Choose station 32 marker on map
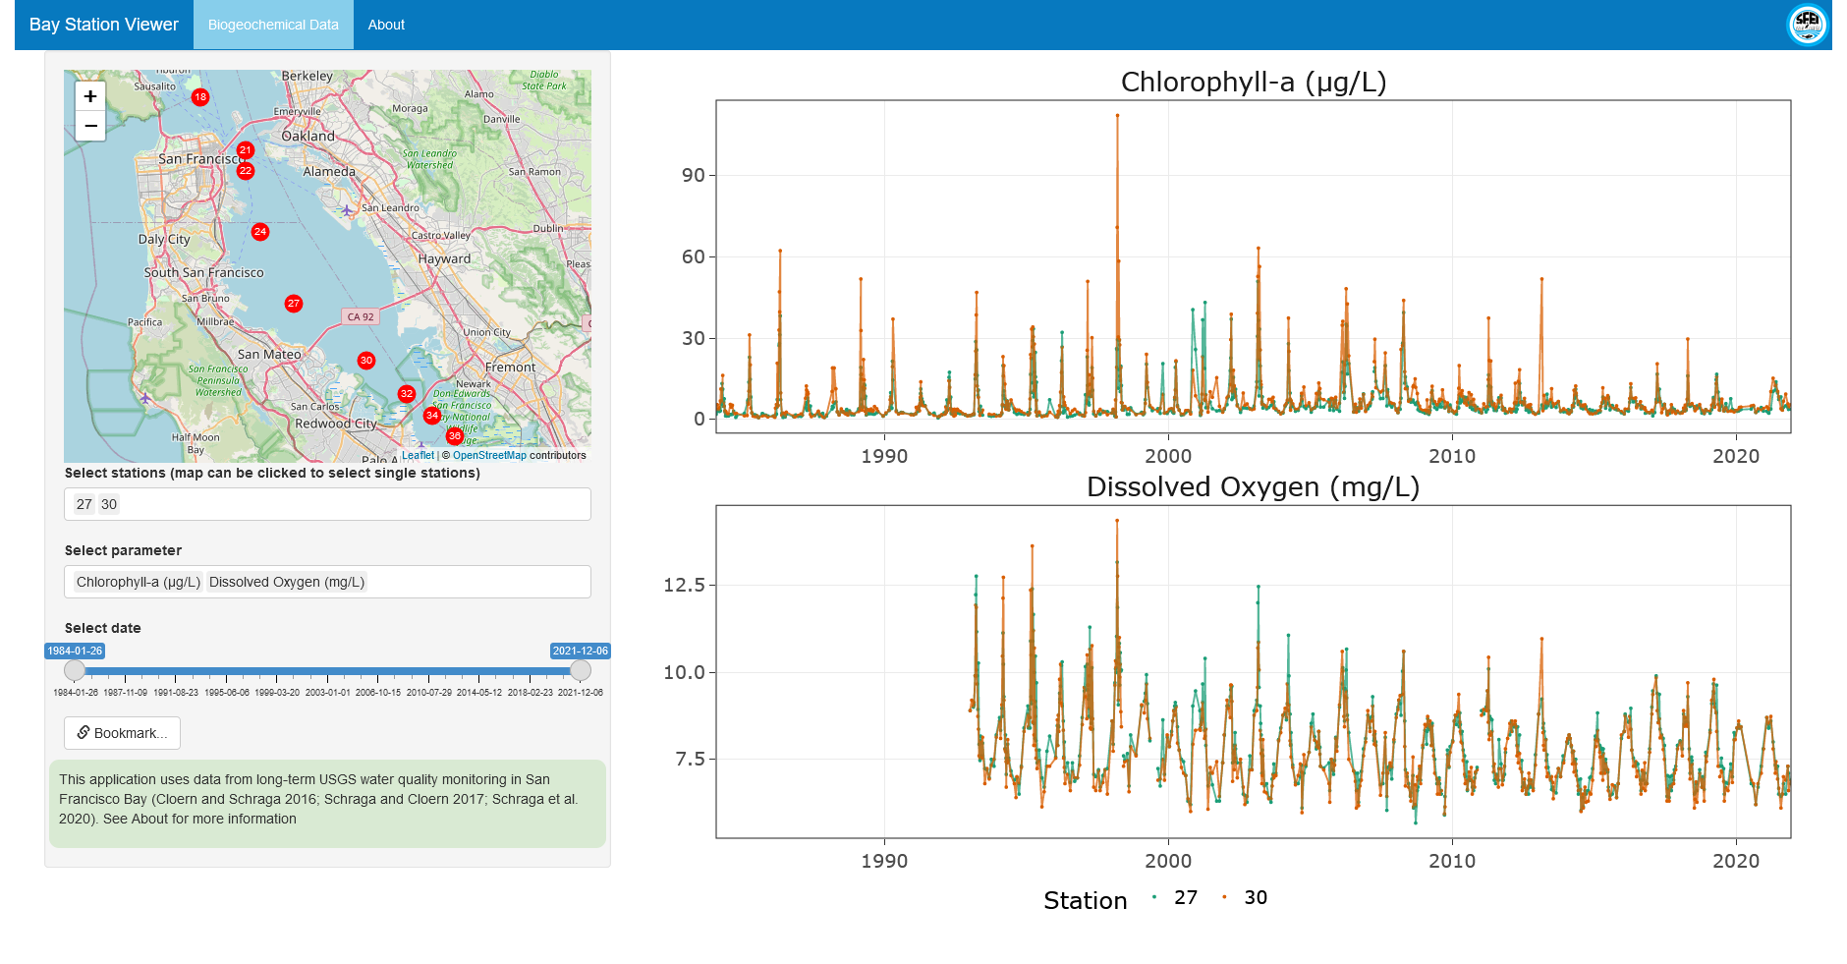 coord(407,394)
